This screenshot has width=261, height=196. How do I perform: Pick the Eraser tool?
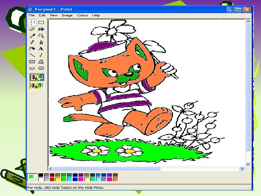tap(32, 29)
